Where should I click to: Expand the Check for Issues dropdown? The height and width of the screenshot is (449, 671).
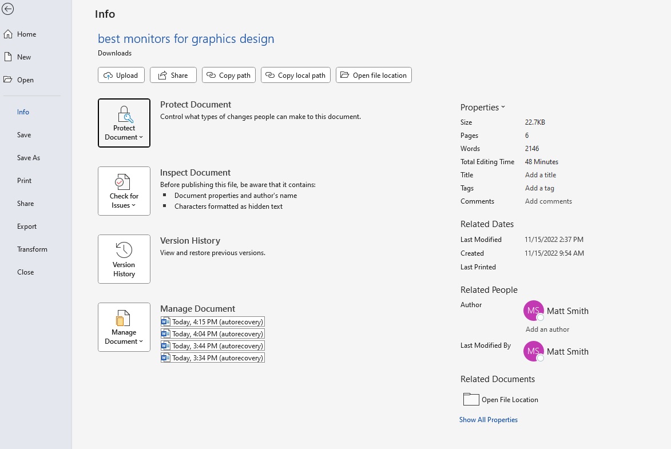124,191
